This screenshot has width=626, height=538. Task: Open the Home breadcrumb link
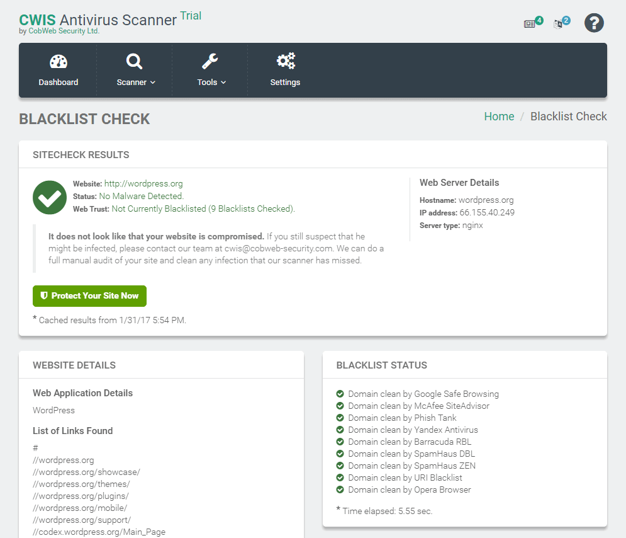click(x=499, y=117)
